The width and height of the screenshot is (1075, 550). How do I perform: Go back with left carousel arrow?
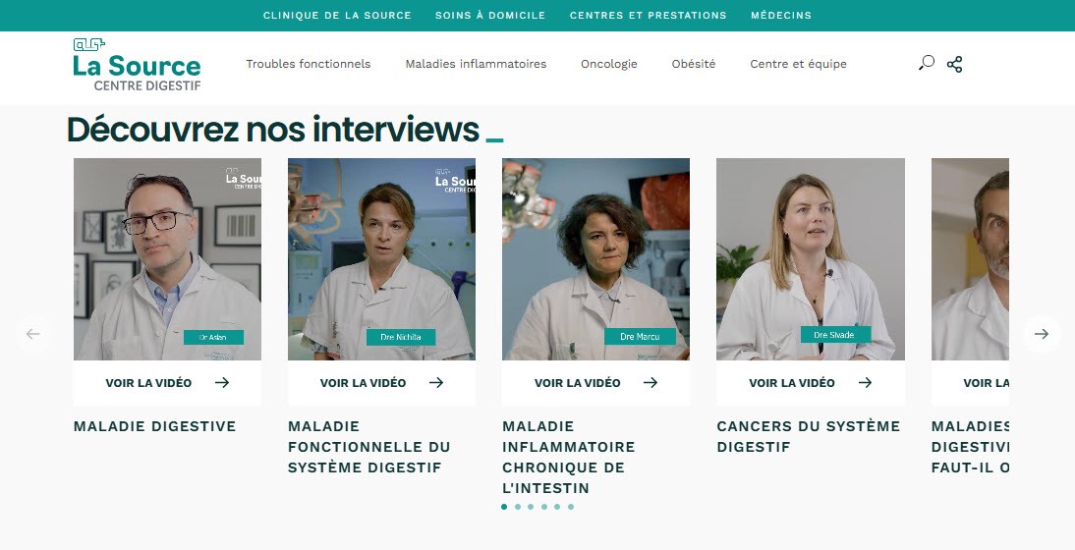32,334
